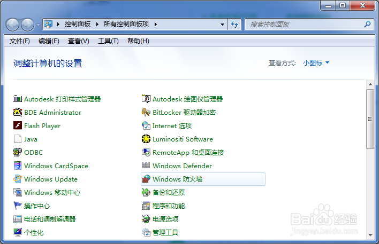Image resolution: width=379 pixels, height=244 pixels.
Task: Click the Windows Defender icon
Action: 146,166
